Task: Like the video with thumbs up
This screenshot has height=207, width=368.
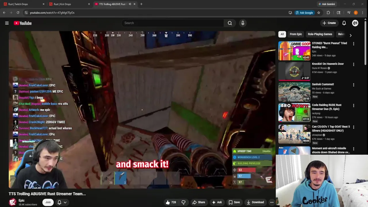Action: [x=171, y=202]
